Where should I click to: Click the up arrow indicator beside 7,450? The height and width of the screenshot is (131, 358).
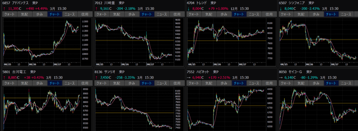pos(96,78)
